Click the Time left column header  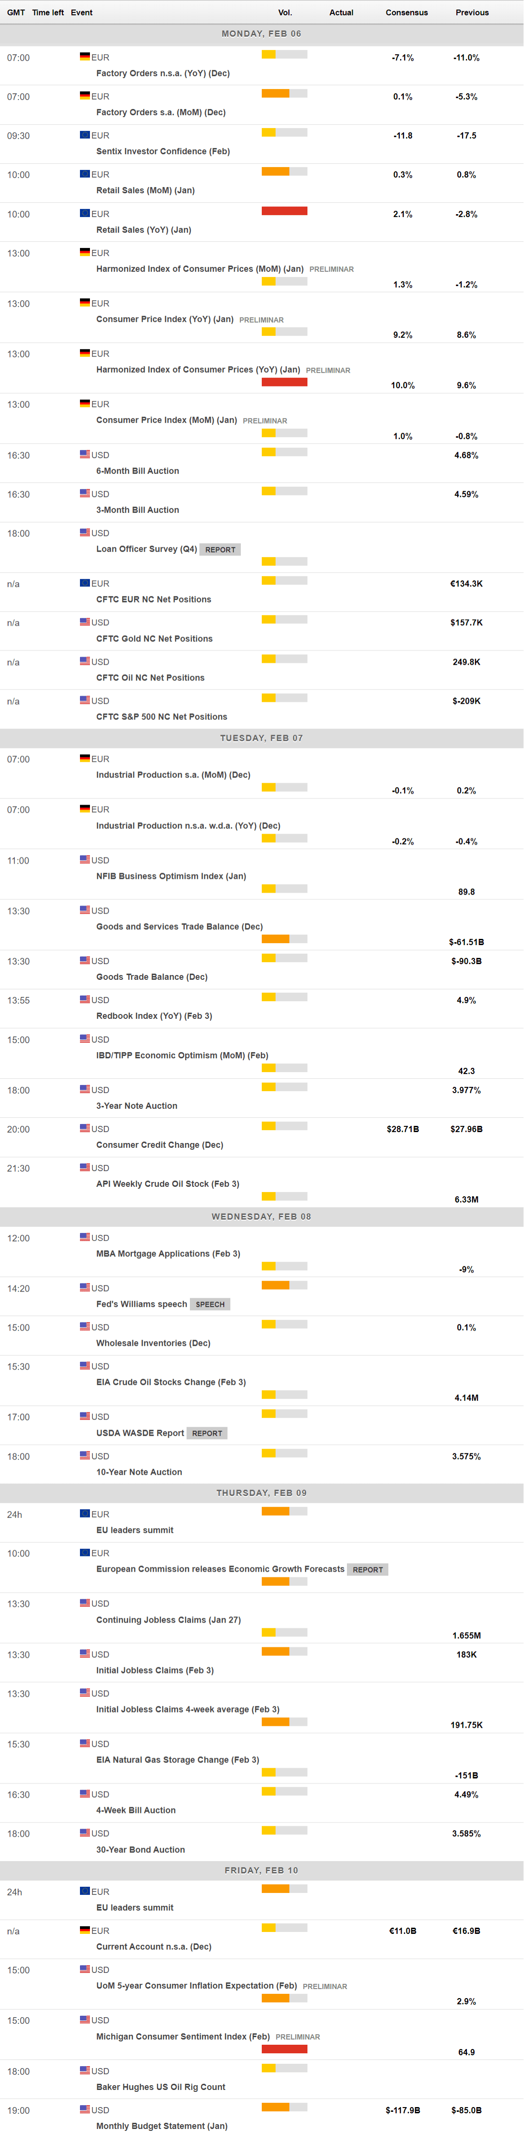click(47, 12)
